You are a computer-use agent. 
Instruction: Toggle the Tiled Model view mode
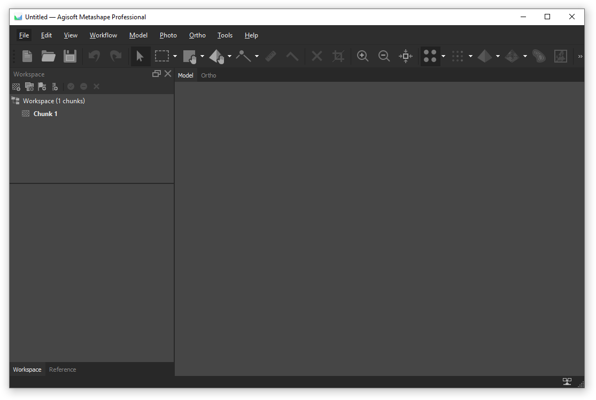(x=512, y=56)
